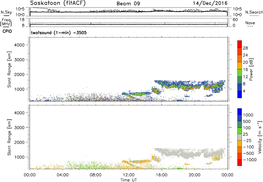Click the red bottom of velocity colorbar
The width and height of the screenshot is (263, 182).
click(x=240, y=163)
